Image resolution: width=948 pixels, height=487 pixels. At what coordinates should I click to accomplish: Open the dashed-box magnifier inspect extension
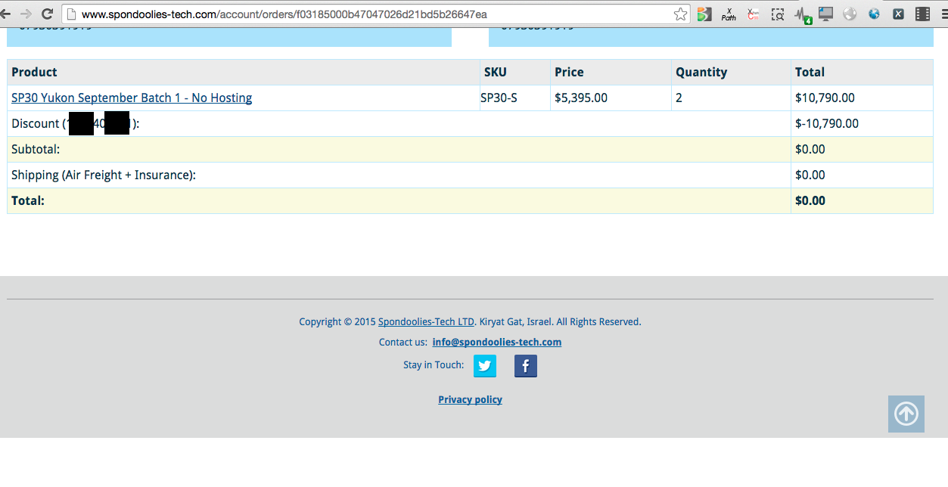(777, 14)
